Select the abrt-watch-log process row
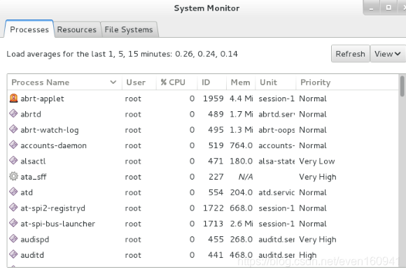The image size is (406, 274). coord(203,130)
